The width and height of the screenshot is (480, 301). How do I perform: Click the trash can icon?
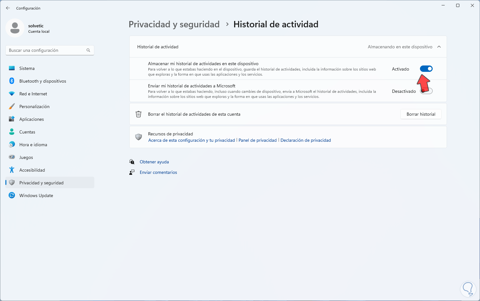[x=139, y=114]
